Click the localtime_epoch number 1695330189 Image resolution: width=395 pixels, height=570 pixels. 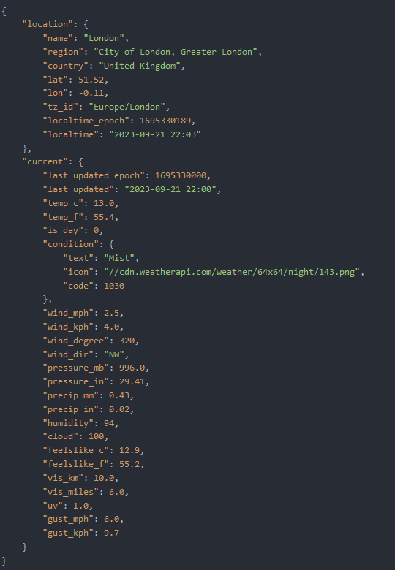tap(165, 121)
